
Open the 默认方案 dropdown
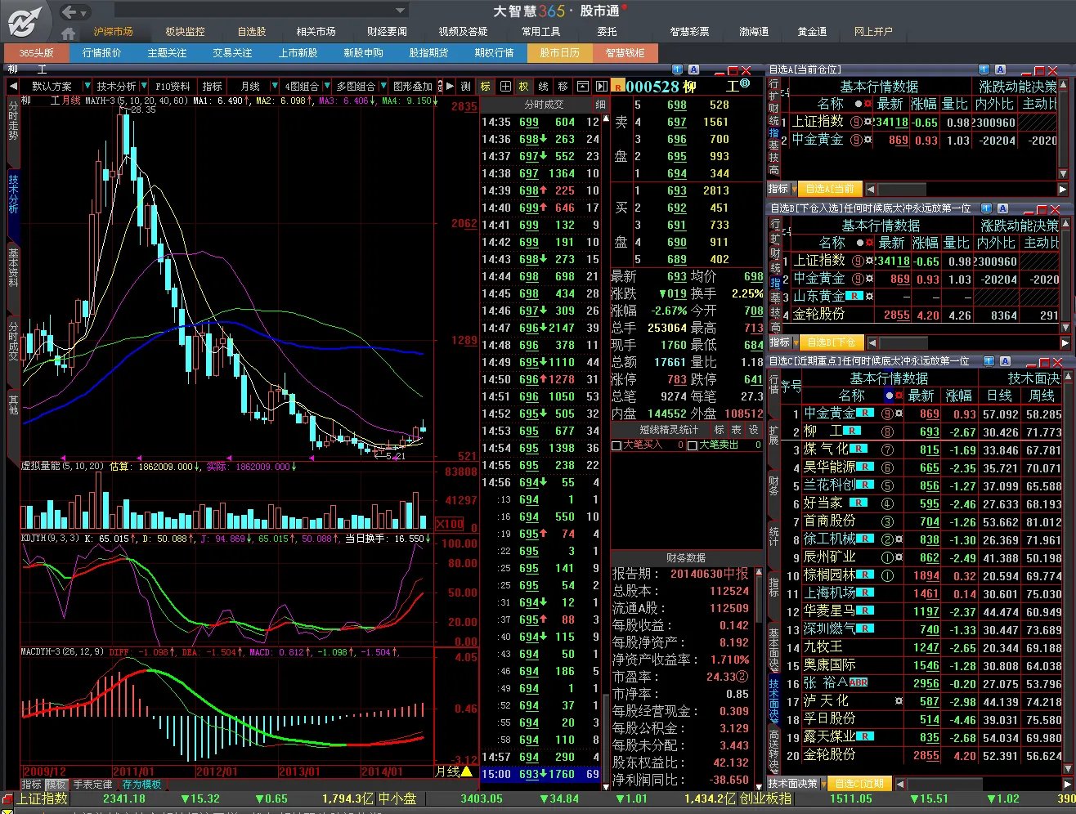[56, 87]
